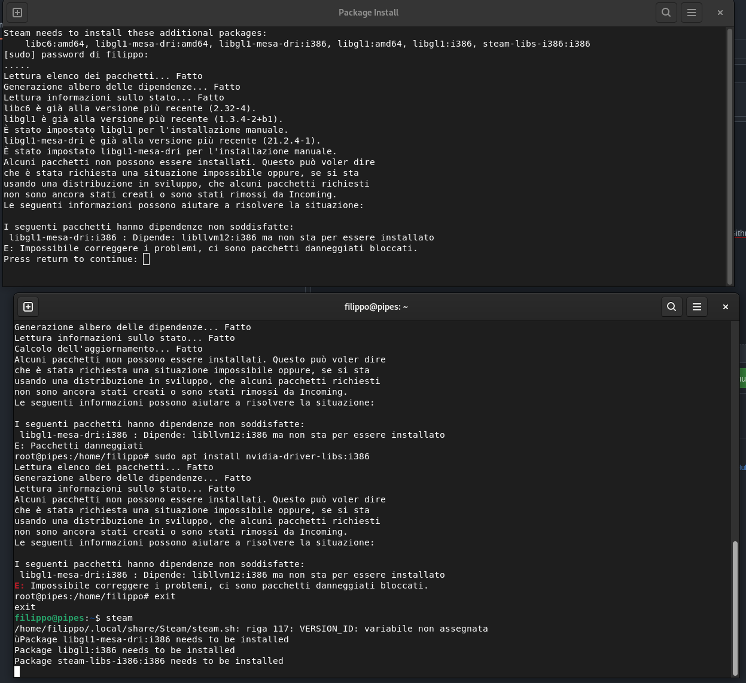Open the hamburger menu of Package Install window
Image resolution: width=746 pixels, height=683 pixels.
(x=692, y=12)
